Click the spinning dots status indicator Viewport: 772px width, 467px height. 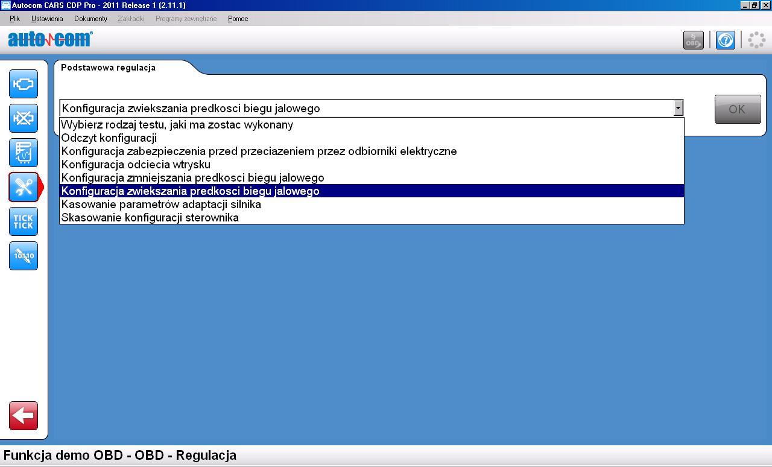(x=756, y=40)
